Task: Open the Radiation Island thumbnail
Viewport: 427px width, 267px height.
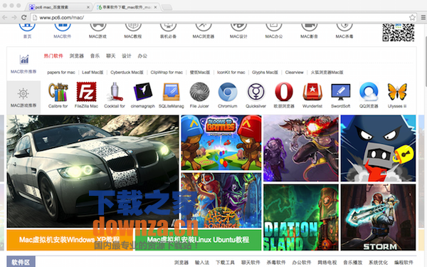Action: pyautogui.click(x=301, y=217)
